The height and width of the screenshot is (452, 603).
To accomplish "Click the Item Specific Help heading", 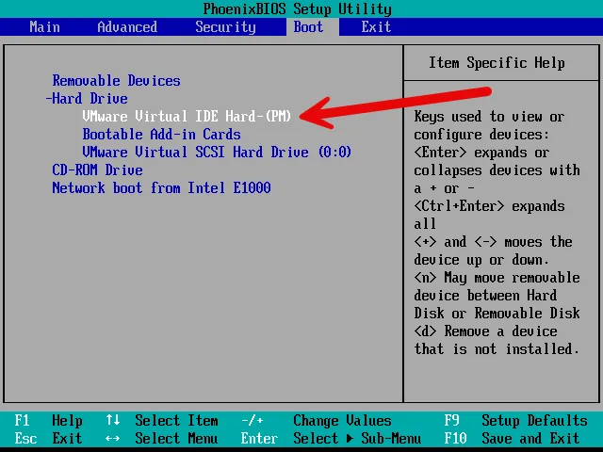I will [x=497, y=63].
